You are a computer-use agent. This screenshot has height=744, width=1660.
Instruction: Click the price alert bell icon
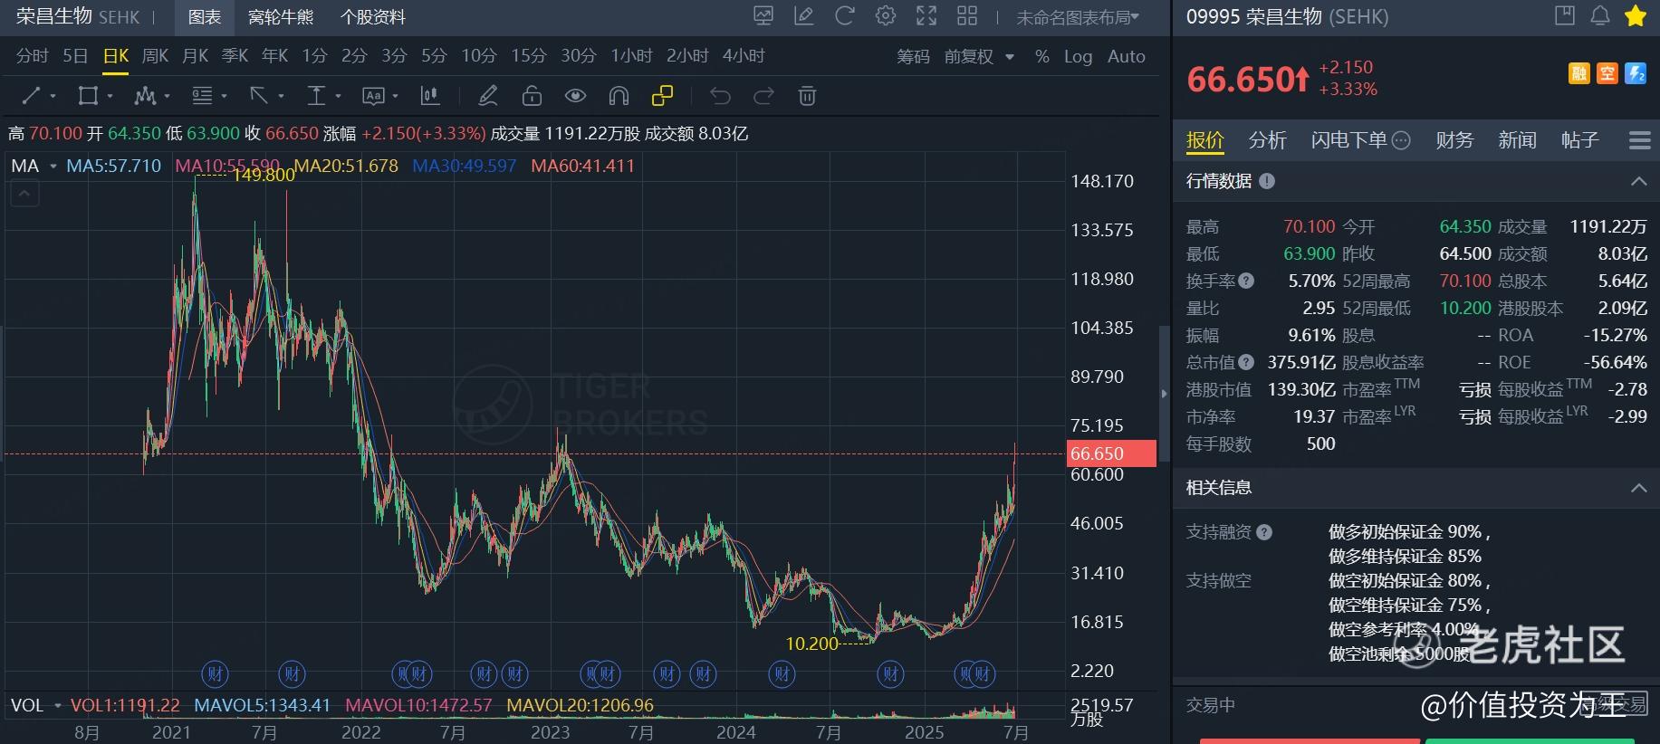click(x=1600, y=16)
